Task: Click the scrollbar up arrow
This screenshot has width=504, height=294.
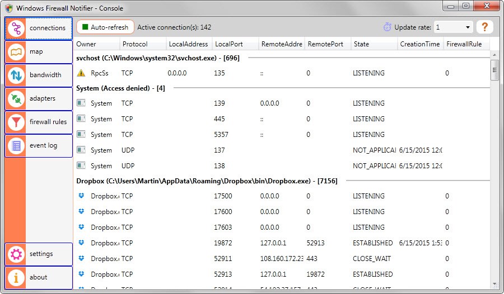Action: [x=494, y=55]
